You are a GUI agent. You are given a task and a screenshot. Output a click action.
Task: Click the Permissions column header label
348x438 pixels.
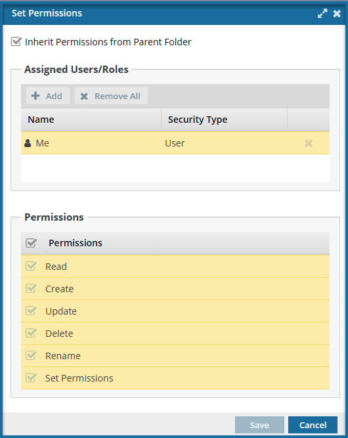76,243
